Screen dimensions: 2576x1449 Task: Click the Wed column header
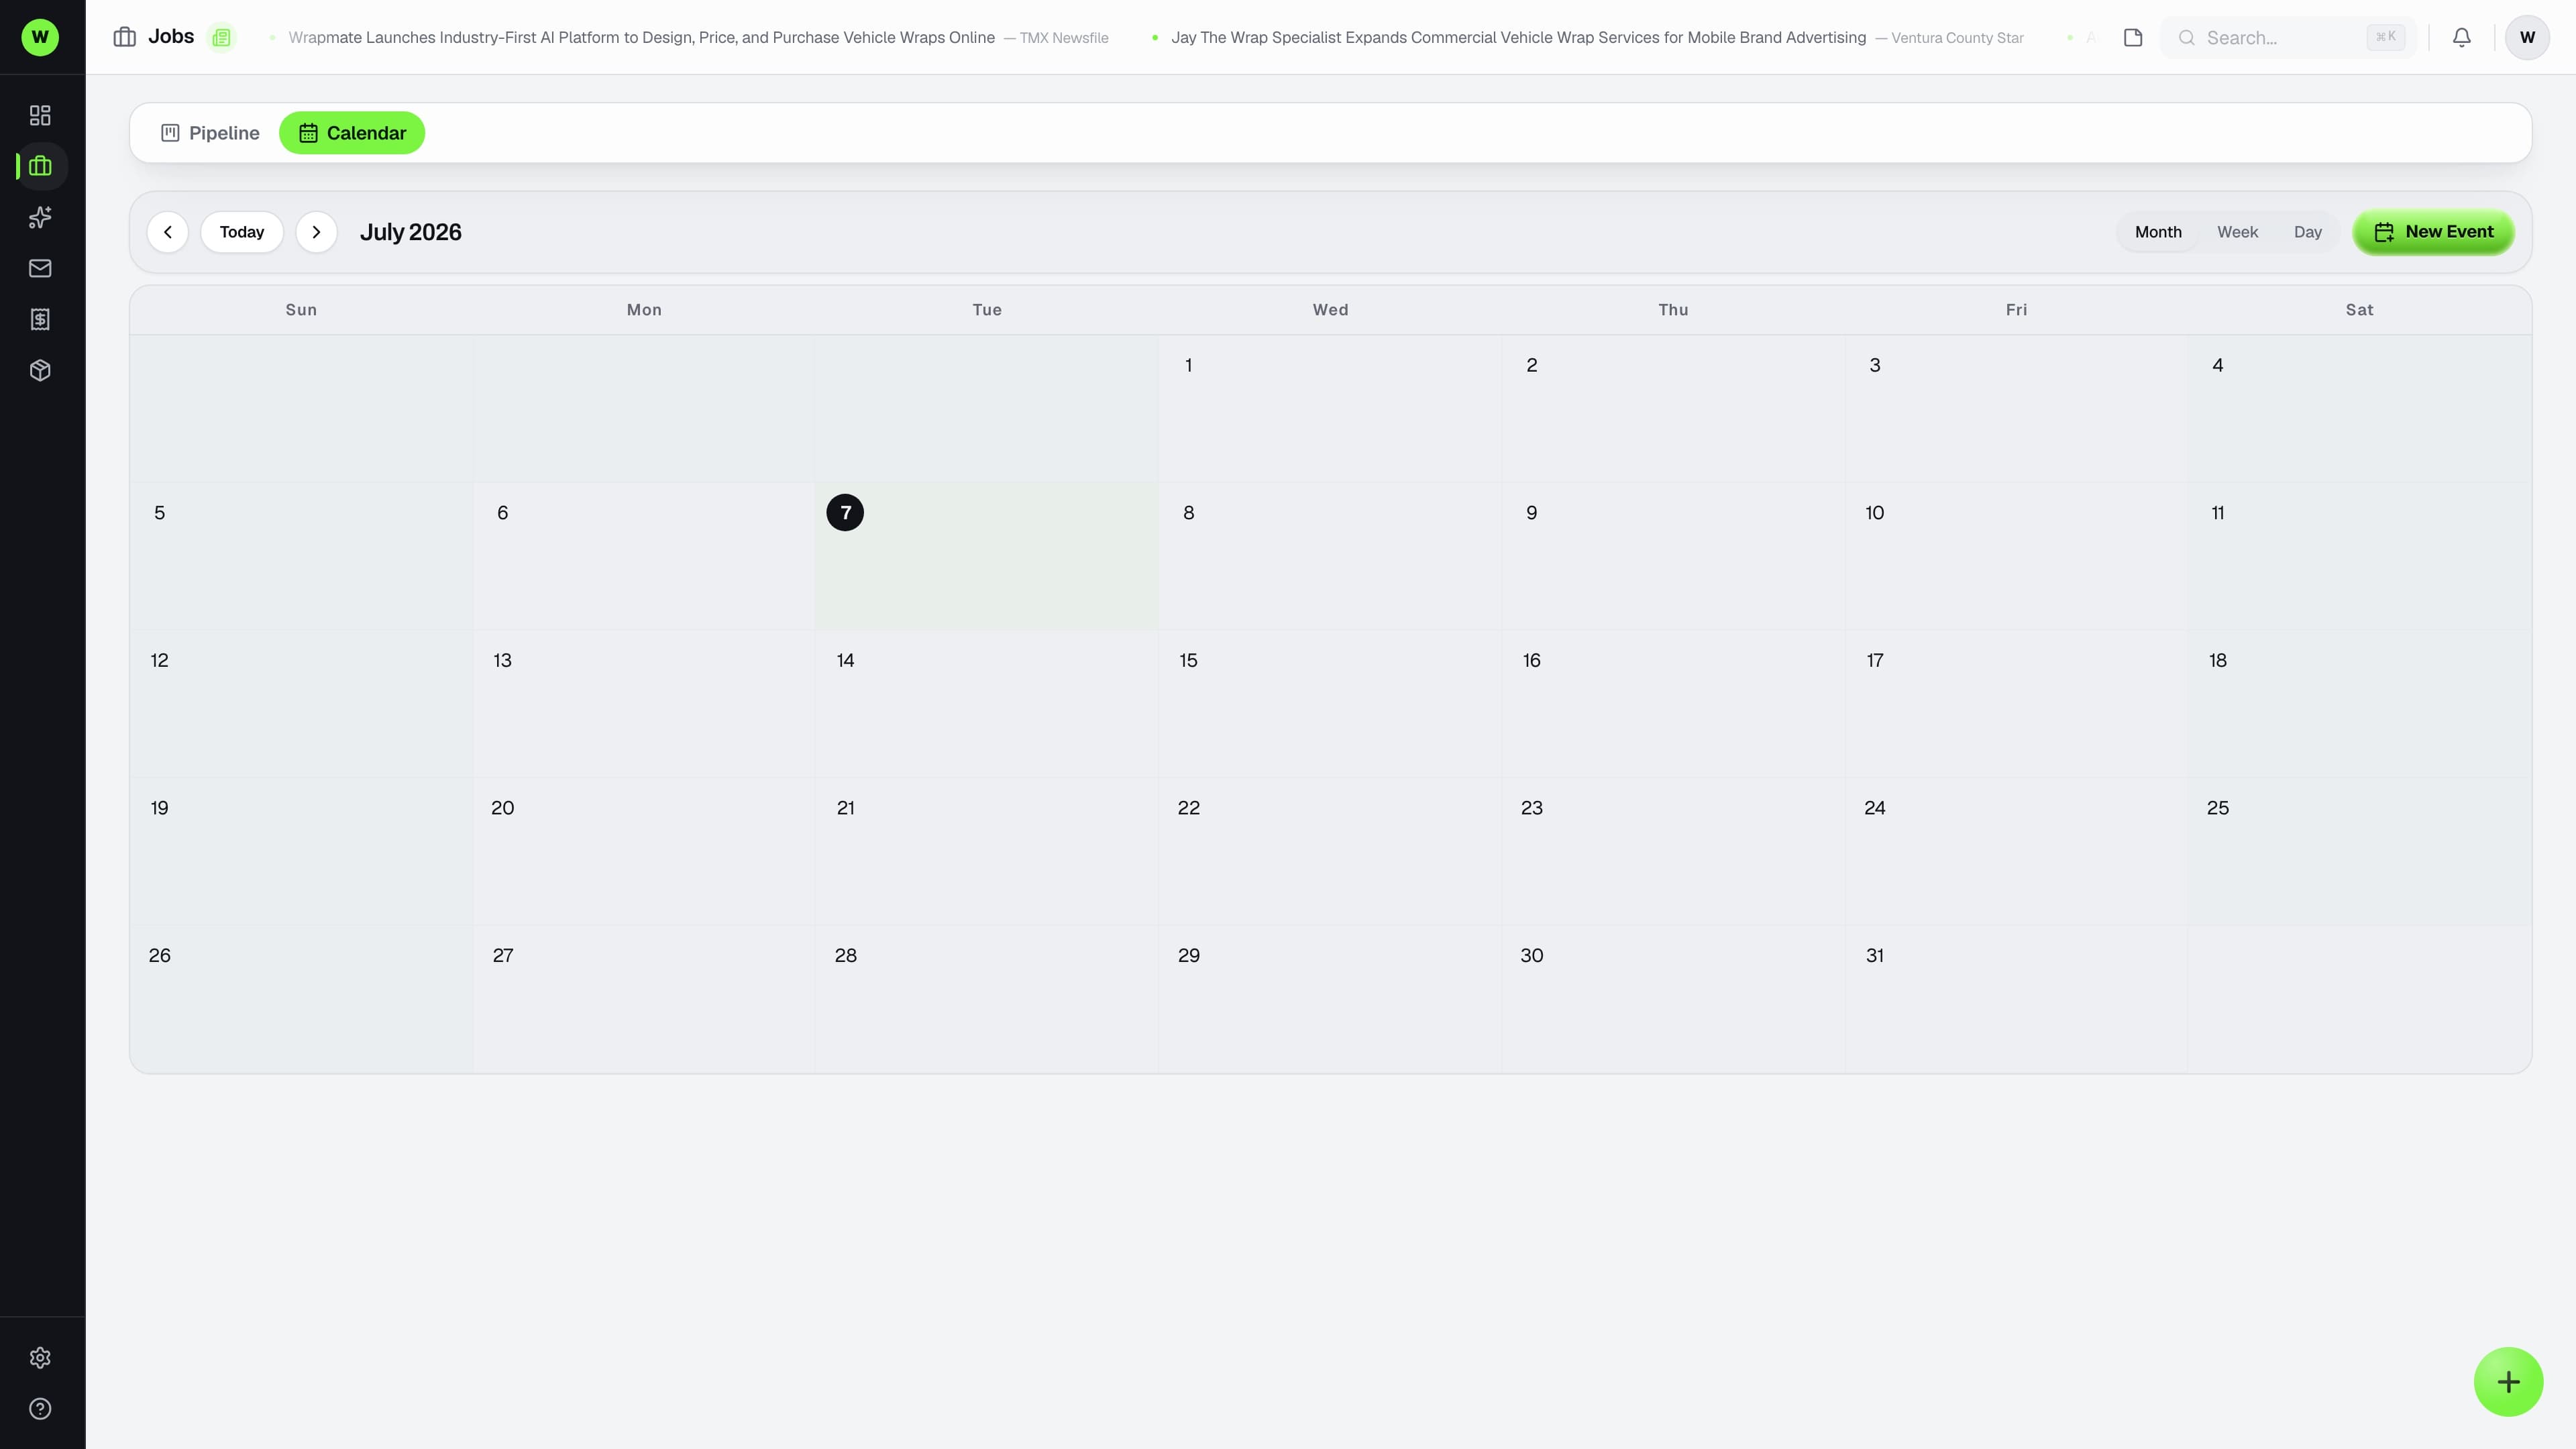(x=1329, y=310)
